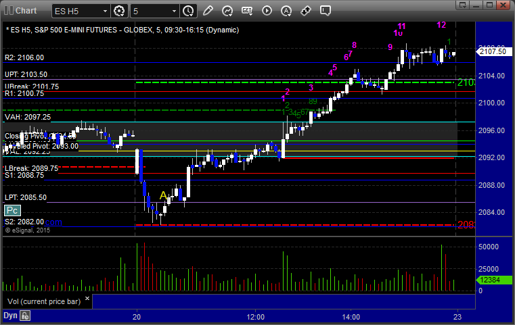This screenshot has width=515, height=325.
Task: Expand the 5 interval dropdown
Action: point(174,11)
